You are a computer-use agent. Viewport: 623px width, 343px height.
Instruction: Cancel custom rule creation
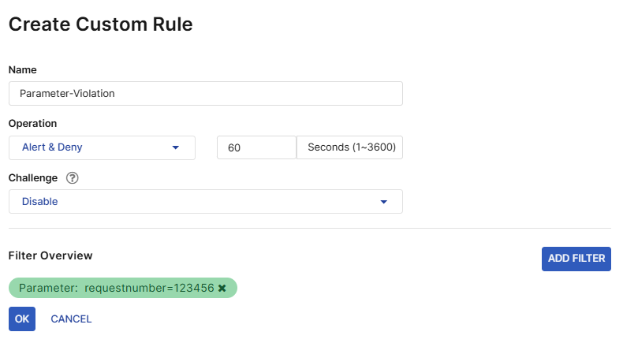71,319
